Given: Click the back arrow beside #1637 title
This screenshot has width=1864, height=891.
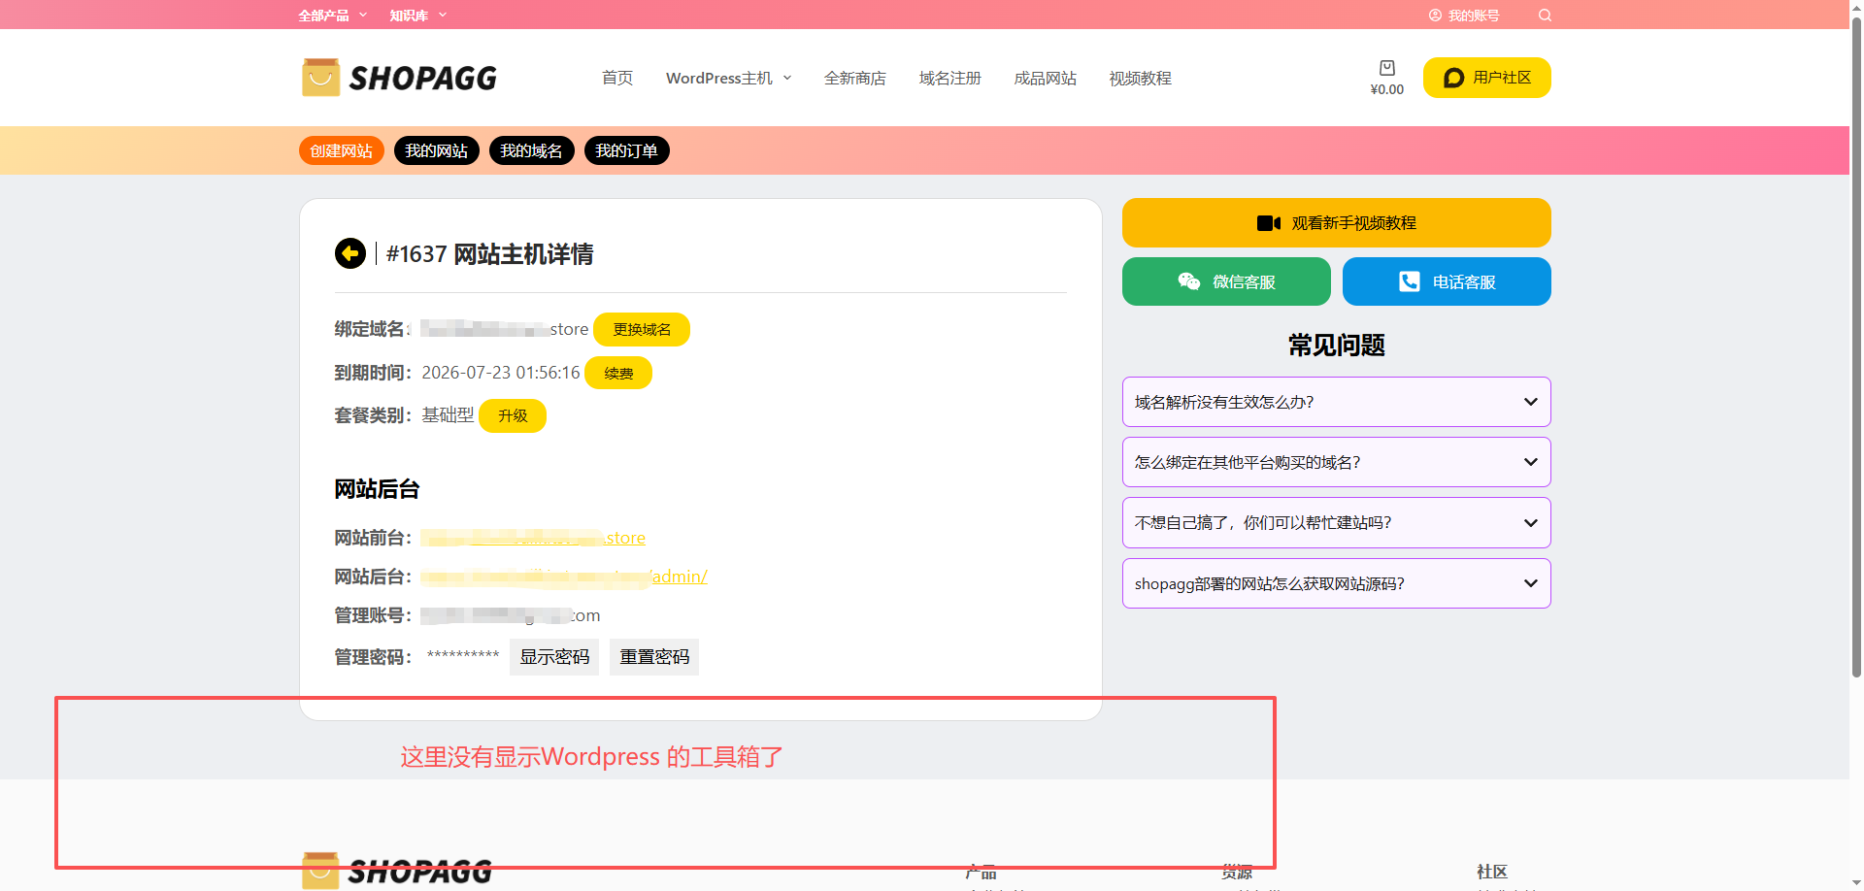Looking at the screenshot, I should 350,253.
